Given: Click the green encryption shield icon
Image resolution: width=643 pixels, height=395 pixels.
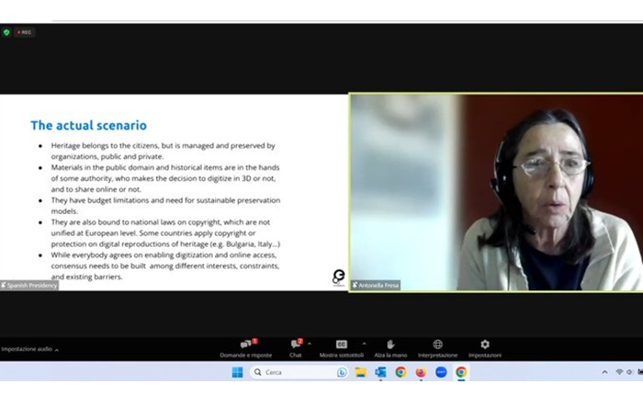Looking at the screenshot, I should pyautogui.click(x=6, y=32).
